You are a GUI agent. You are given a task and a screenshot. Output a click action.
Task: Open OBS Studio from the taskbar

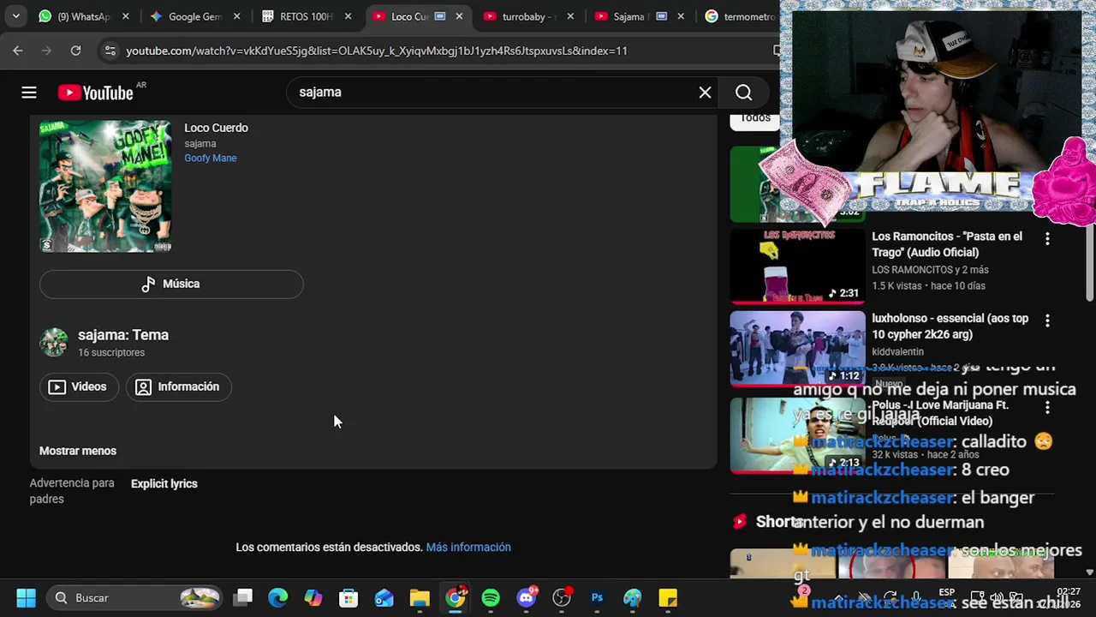point(562,597)
